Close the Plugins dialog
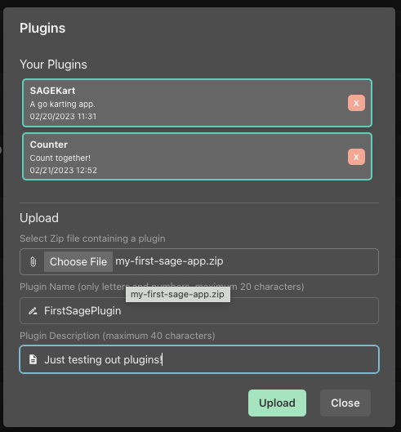The height and width of the screenshot is (432, 401). 345,403
